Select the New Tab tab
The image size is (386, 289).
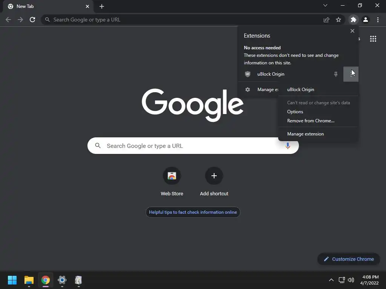point(48,6)
